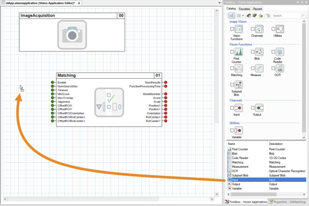Select the Variable row in the name list
The height and width of the screenshot is (206, 309).
point(267,188)
